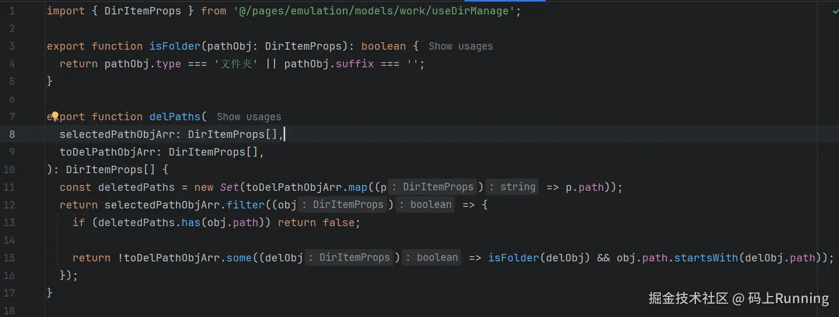Click the green inspection checkmark at top right
The width and height of the screenshot is (839, 317).
point(835,11)
